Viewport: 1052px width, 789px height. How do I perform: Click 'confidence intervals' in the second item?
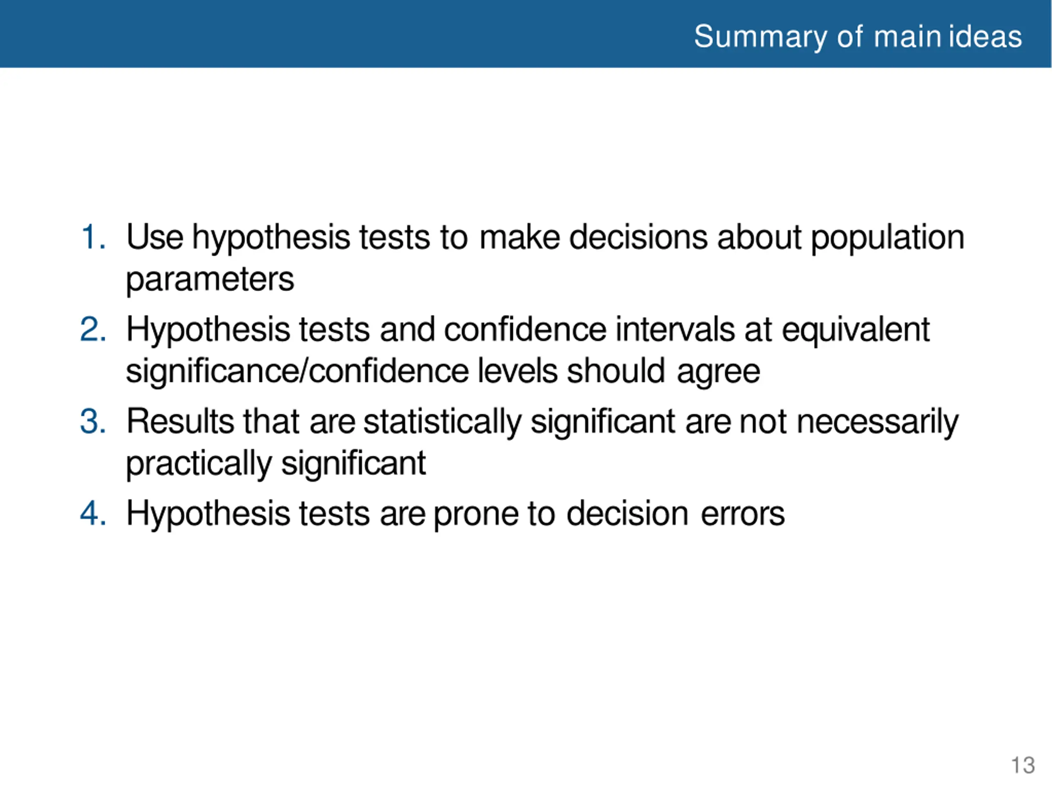589,329
